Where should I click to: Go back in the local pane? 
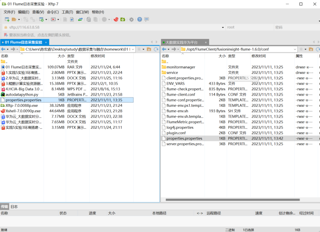pyautogui.click(x=3, y=49)
